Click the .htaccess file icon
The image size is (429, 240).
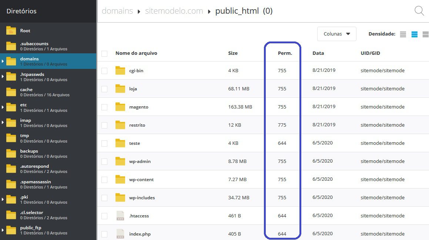(x=120, y=216)
